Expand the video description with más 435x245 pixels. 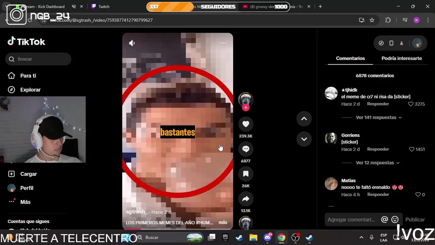tap(223, 222)
